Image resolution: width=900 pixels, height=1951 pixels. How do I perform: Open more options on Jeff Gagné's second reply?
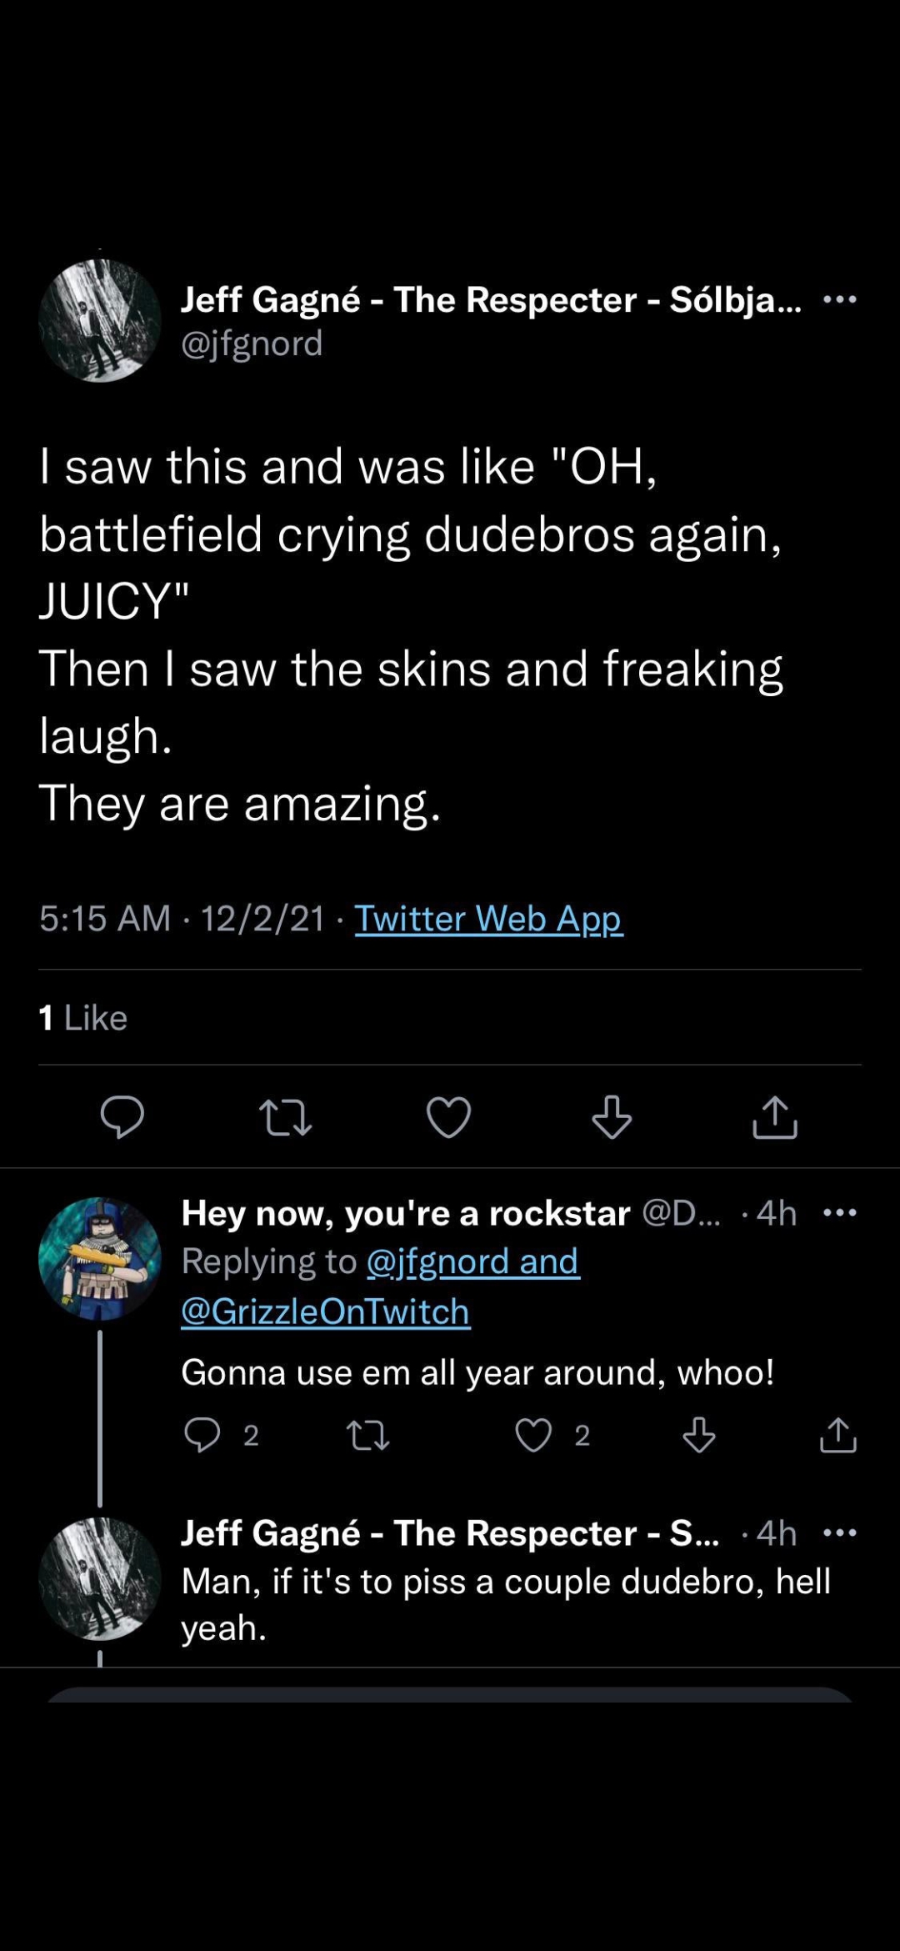coord(839,1532)
